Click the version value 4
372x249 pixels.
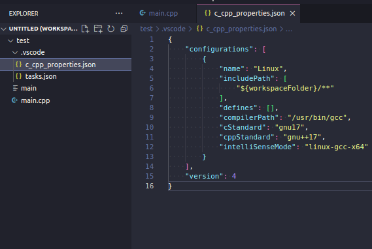click(234, 177)
